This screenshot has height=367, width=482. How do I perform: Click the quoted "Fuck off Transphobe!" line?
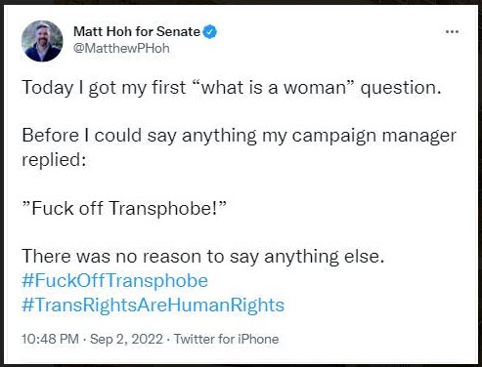click(x=124, y=208)
